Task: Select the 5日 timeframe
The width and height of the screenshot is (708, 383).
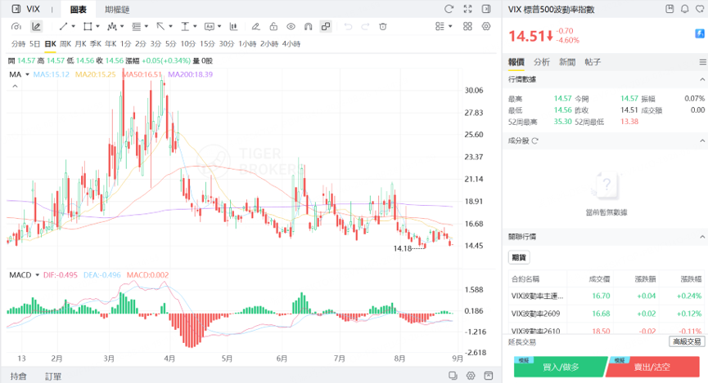Action: tap(34, 44)
